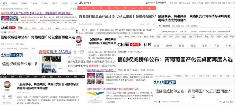Viewport: 235px width, 105px height.
Task: Click the headphone listen icon on Sina article
Action: pos(142,24)
